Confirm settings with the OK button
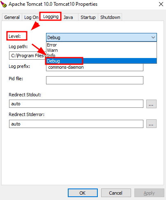 [83, 193]
